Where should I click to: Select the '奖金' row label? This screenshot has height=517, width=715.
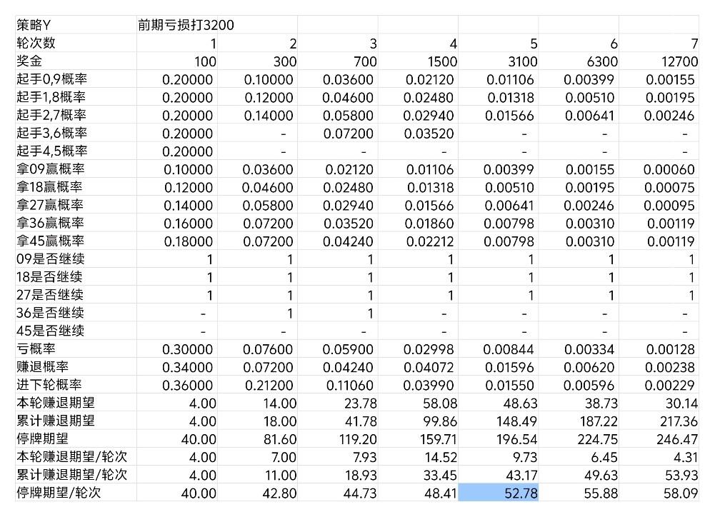click(29, 61)
